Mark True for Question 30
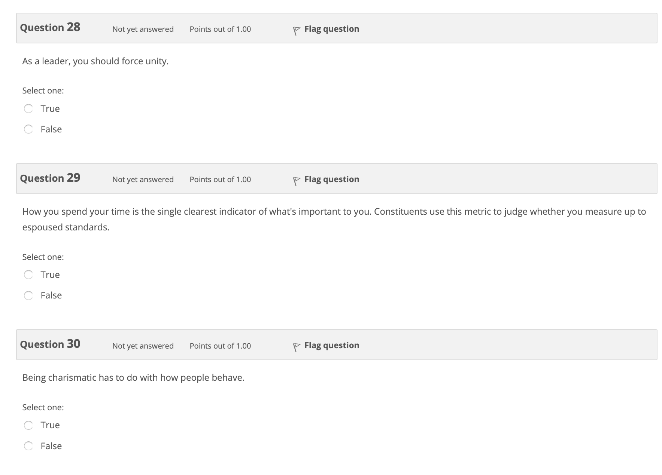Image resolution: width=662 pixels, height=475 pixels. 28,425
